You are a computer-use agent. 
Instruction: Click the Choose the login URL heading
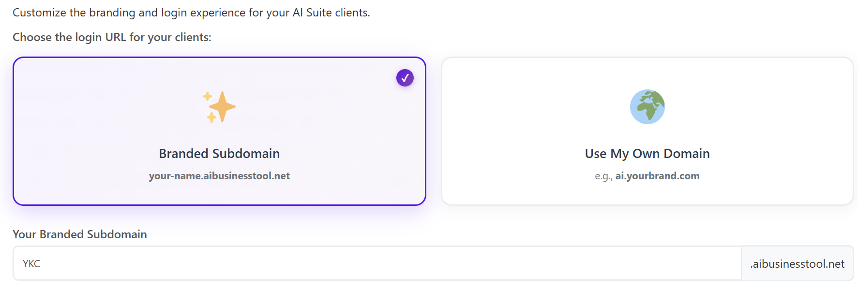[x=112, y=37]
